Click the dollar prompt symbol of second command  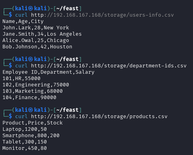10,66
